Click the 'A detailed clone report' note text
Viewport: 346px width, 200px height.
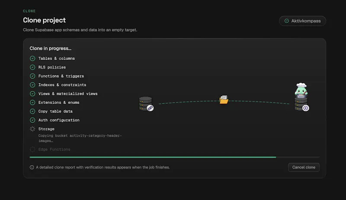103,167
